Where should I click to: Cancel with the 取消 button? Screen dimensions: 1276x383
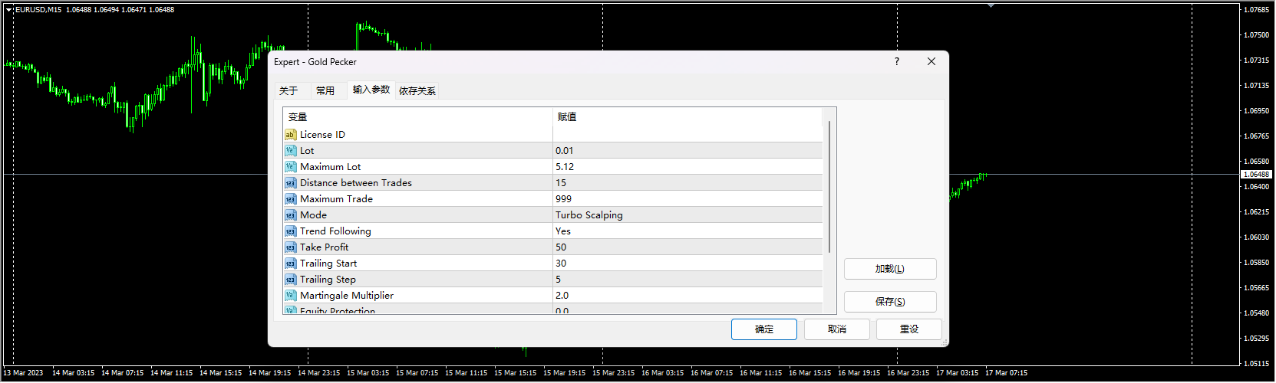tap(837, 329)
